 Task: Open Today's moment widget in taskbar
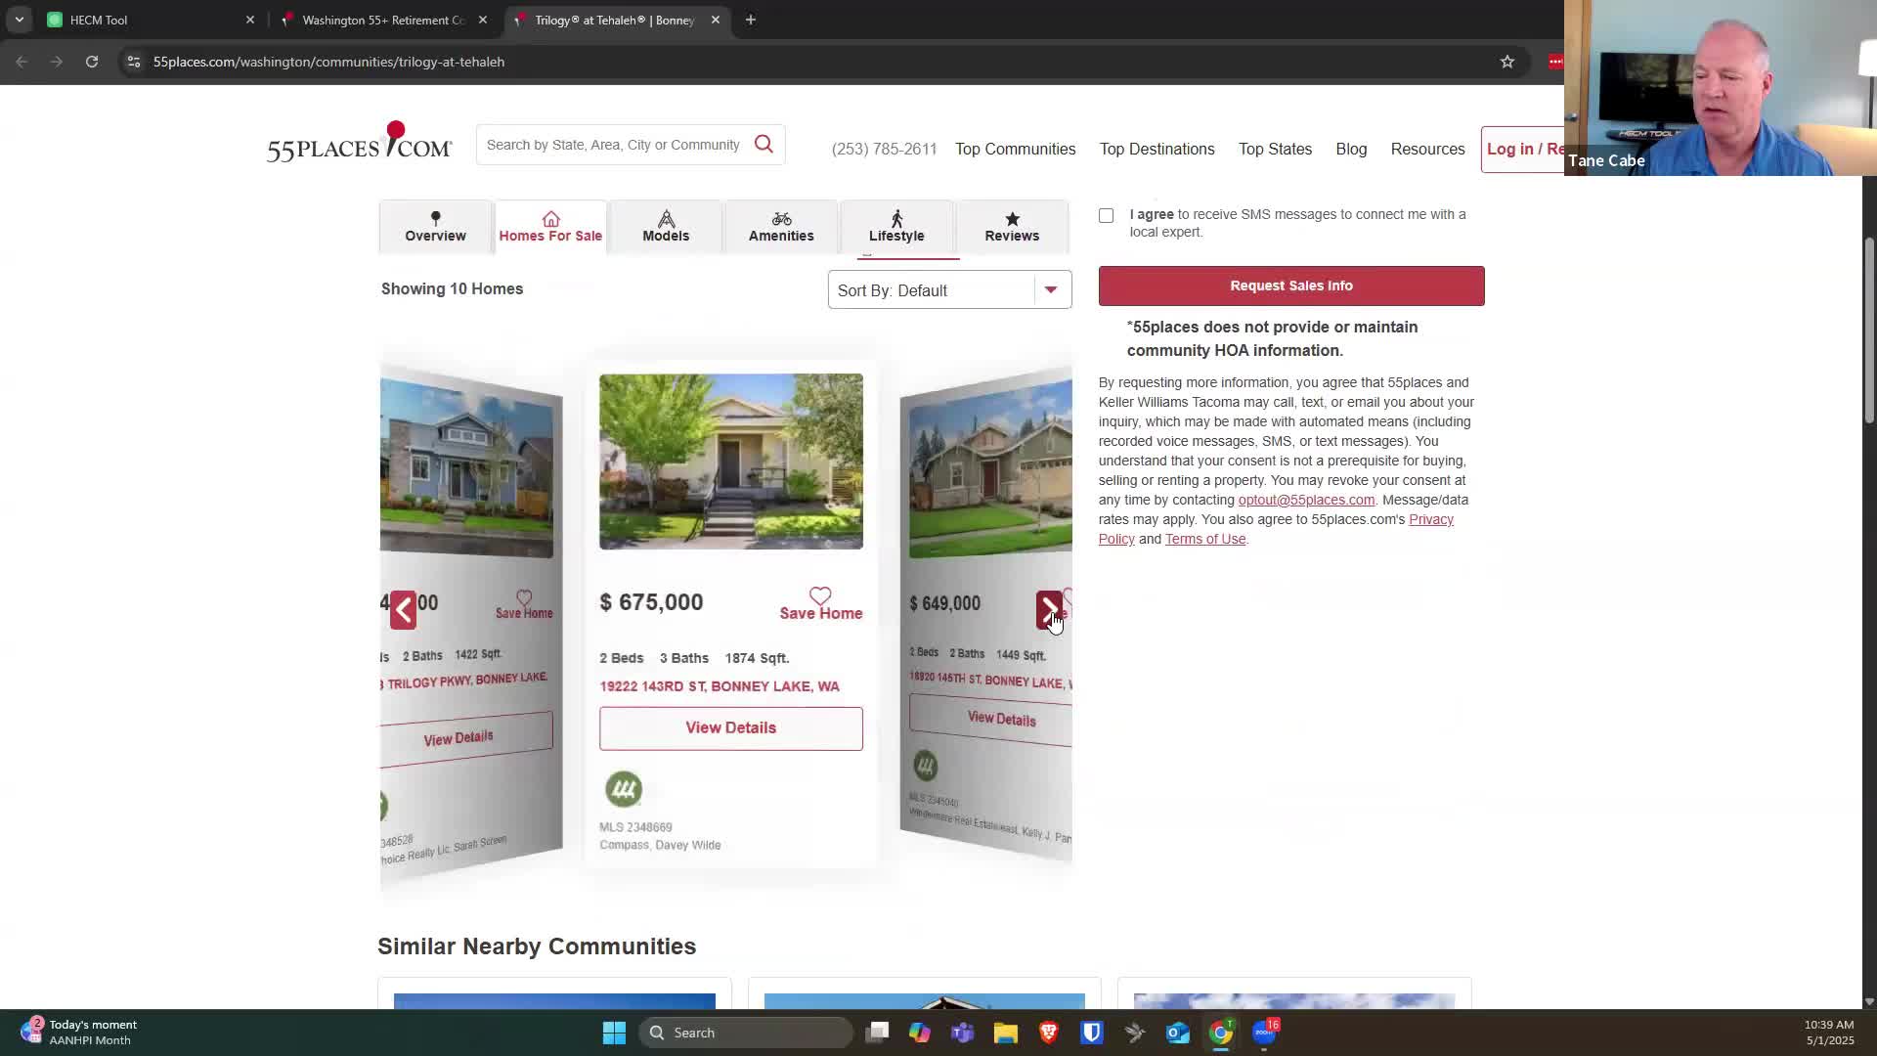(x=78, y=1033)
